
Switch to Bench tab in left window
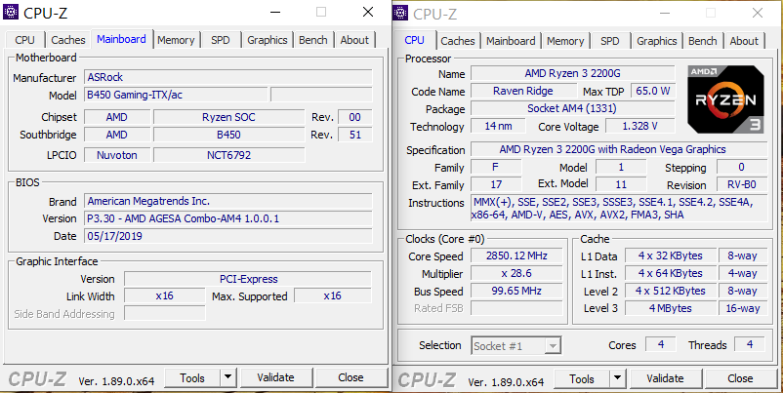coord(313,40)
